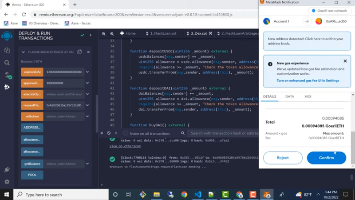This screenshot has width=355, height=200.
Task: Toggle listen on all transactions checkbox
Action: tap(126, 133)
